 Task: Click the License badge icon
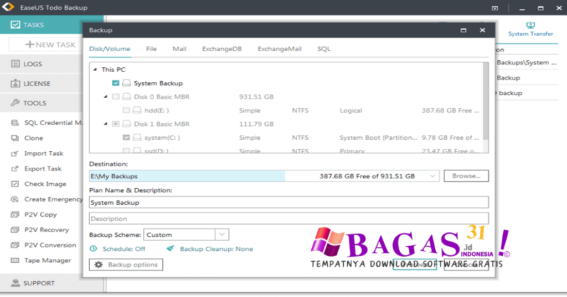click(15, 83)
